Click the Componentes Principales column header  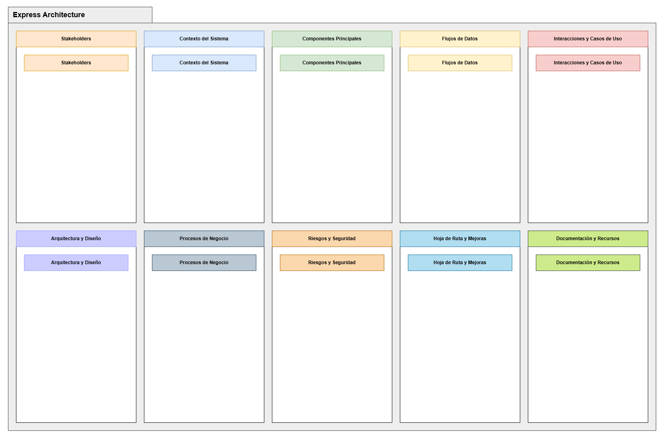pos(332,39)
